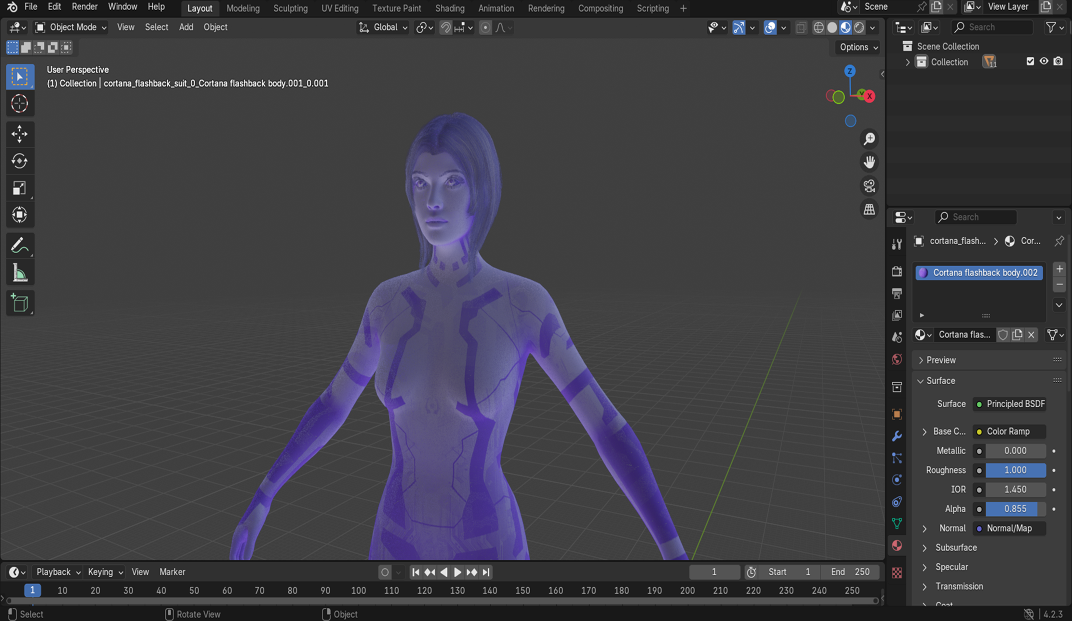
Task: Adjust the Alpha slider
Action: (1016, 509)
